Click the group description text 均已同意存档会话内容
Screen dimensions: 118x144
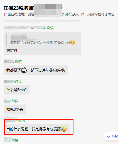point(98,15)
